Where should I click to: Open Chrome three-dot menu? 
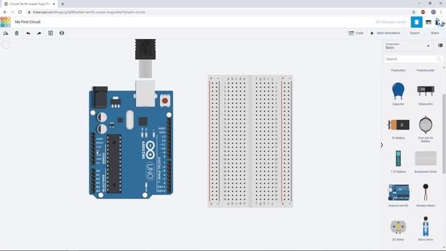(441, 12)
